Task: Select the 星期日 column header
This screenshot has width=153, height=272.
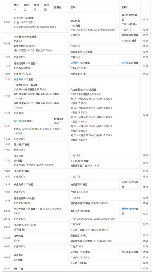Action: pyautogui.click(x=130, y=7)
